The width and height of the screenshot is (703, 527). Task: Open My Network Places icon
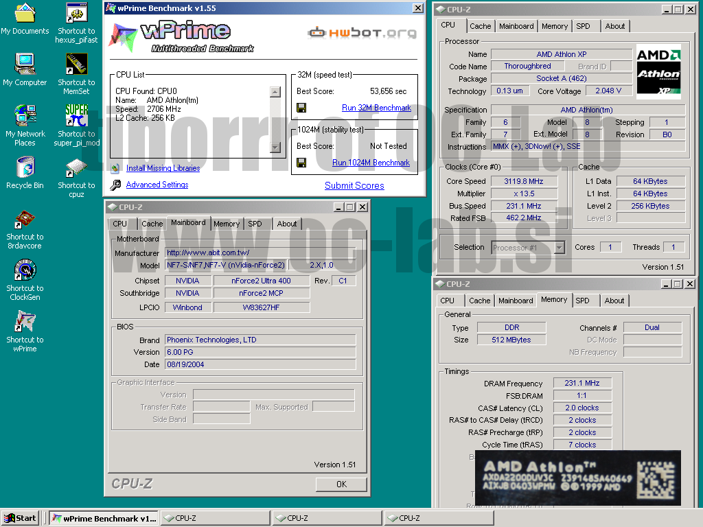click(x=25, y=126)
